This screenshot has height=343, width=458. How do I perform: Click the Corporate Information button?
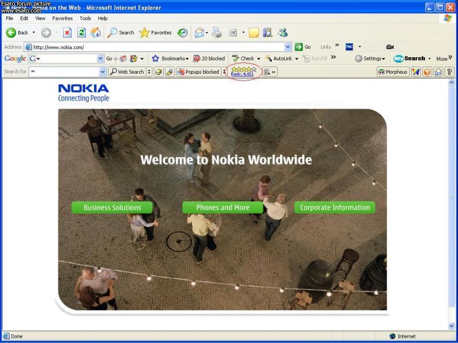(335, 208)
